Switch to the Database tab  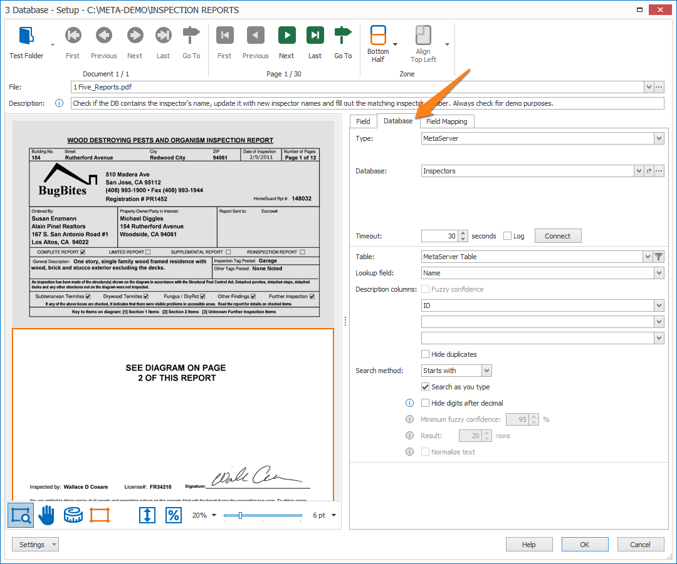398,121
